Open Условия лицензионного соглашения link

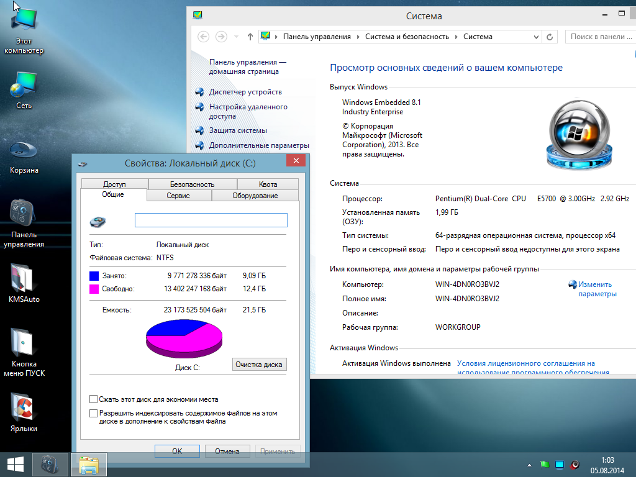534,368
